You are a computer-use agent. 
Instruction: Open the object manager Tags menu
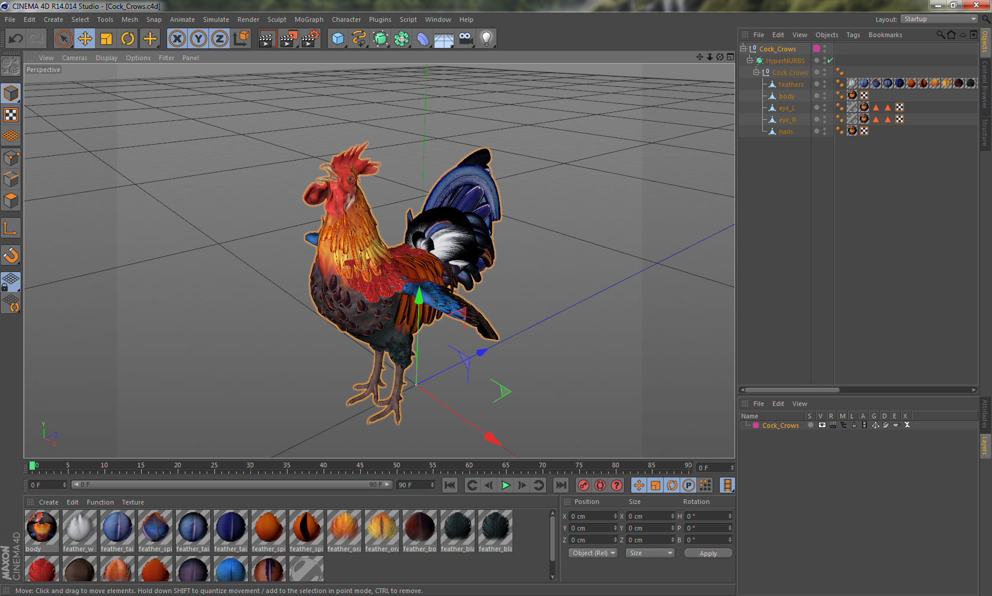tap(853, 35)
